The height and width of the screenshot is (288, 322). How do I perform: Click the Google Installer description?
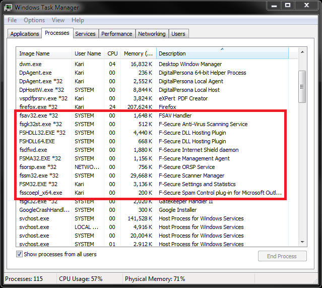pyautogui.click(x=178, y=210)
